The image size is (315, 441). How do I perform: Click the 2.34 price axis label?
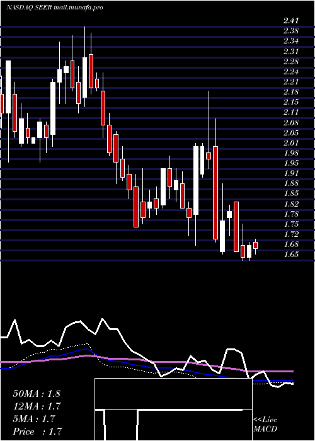tap(291, 41)
